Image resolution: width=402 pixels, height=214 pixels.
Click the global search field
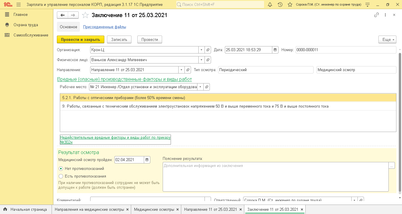[x=220, y=5]
